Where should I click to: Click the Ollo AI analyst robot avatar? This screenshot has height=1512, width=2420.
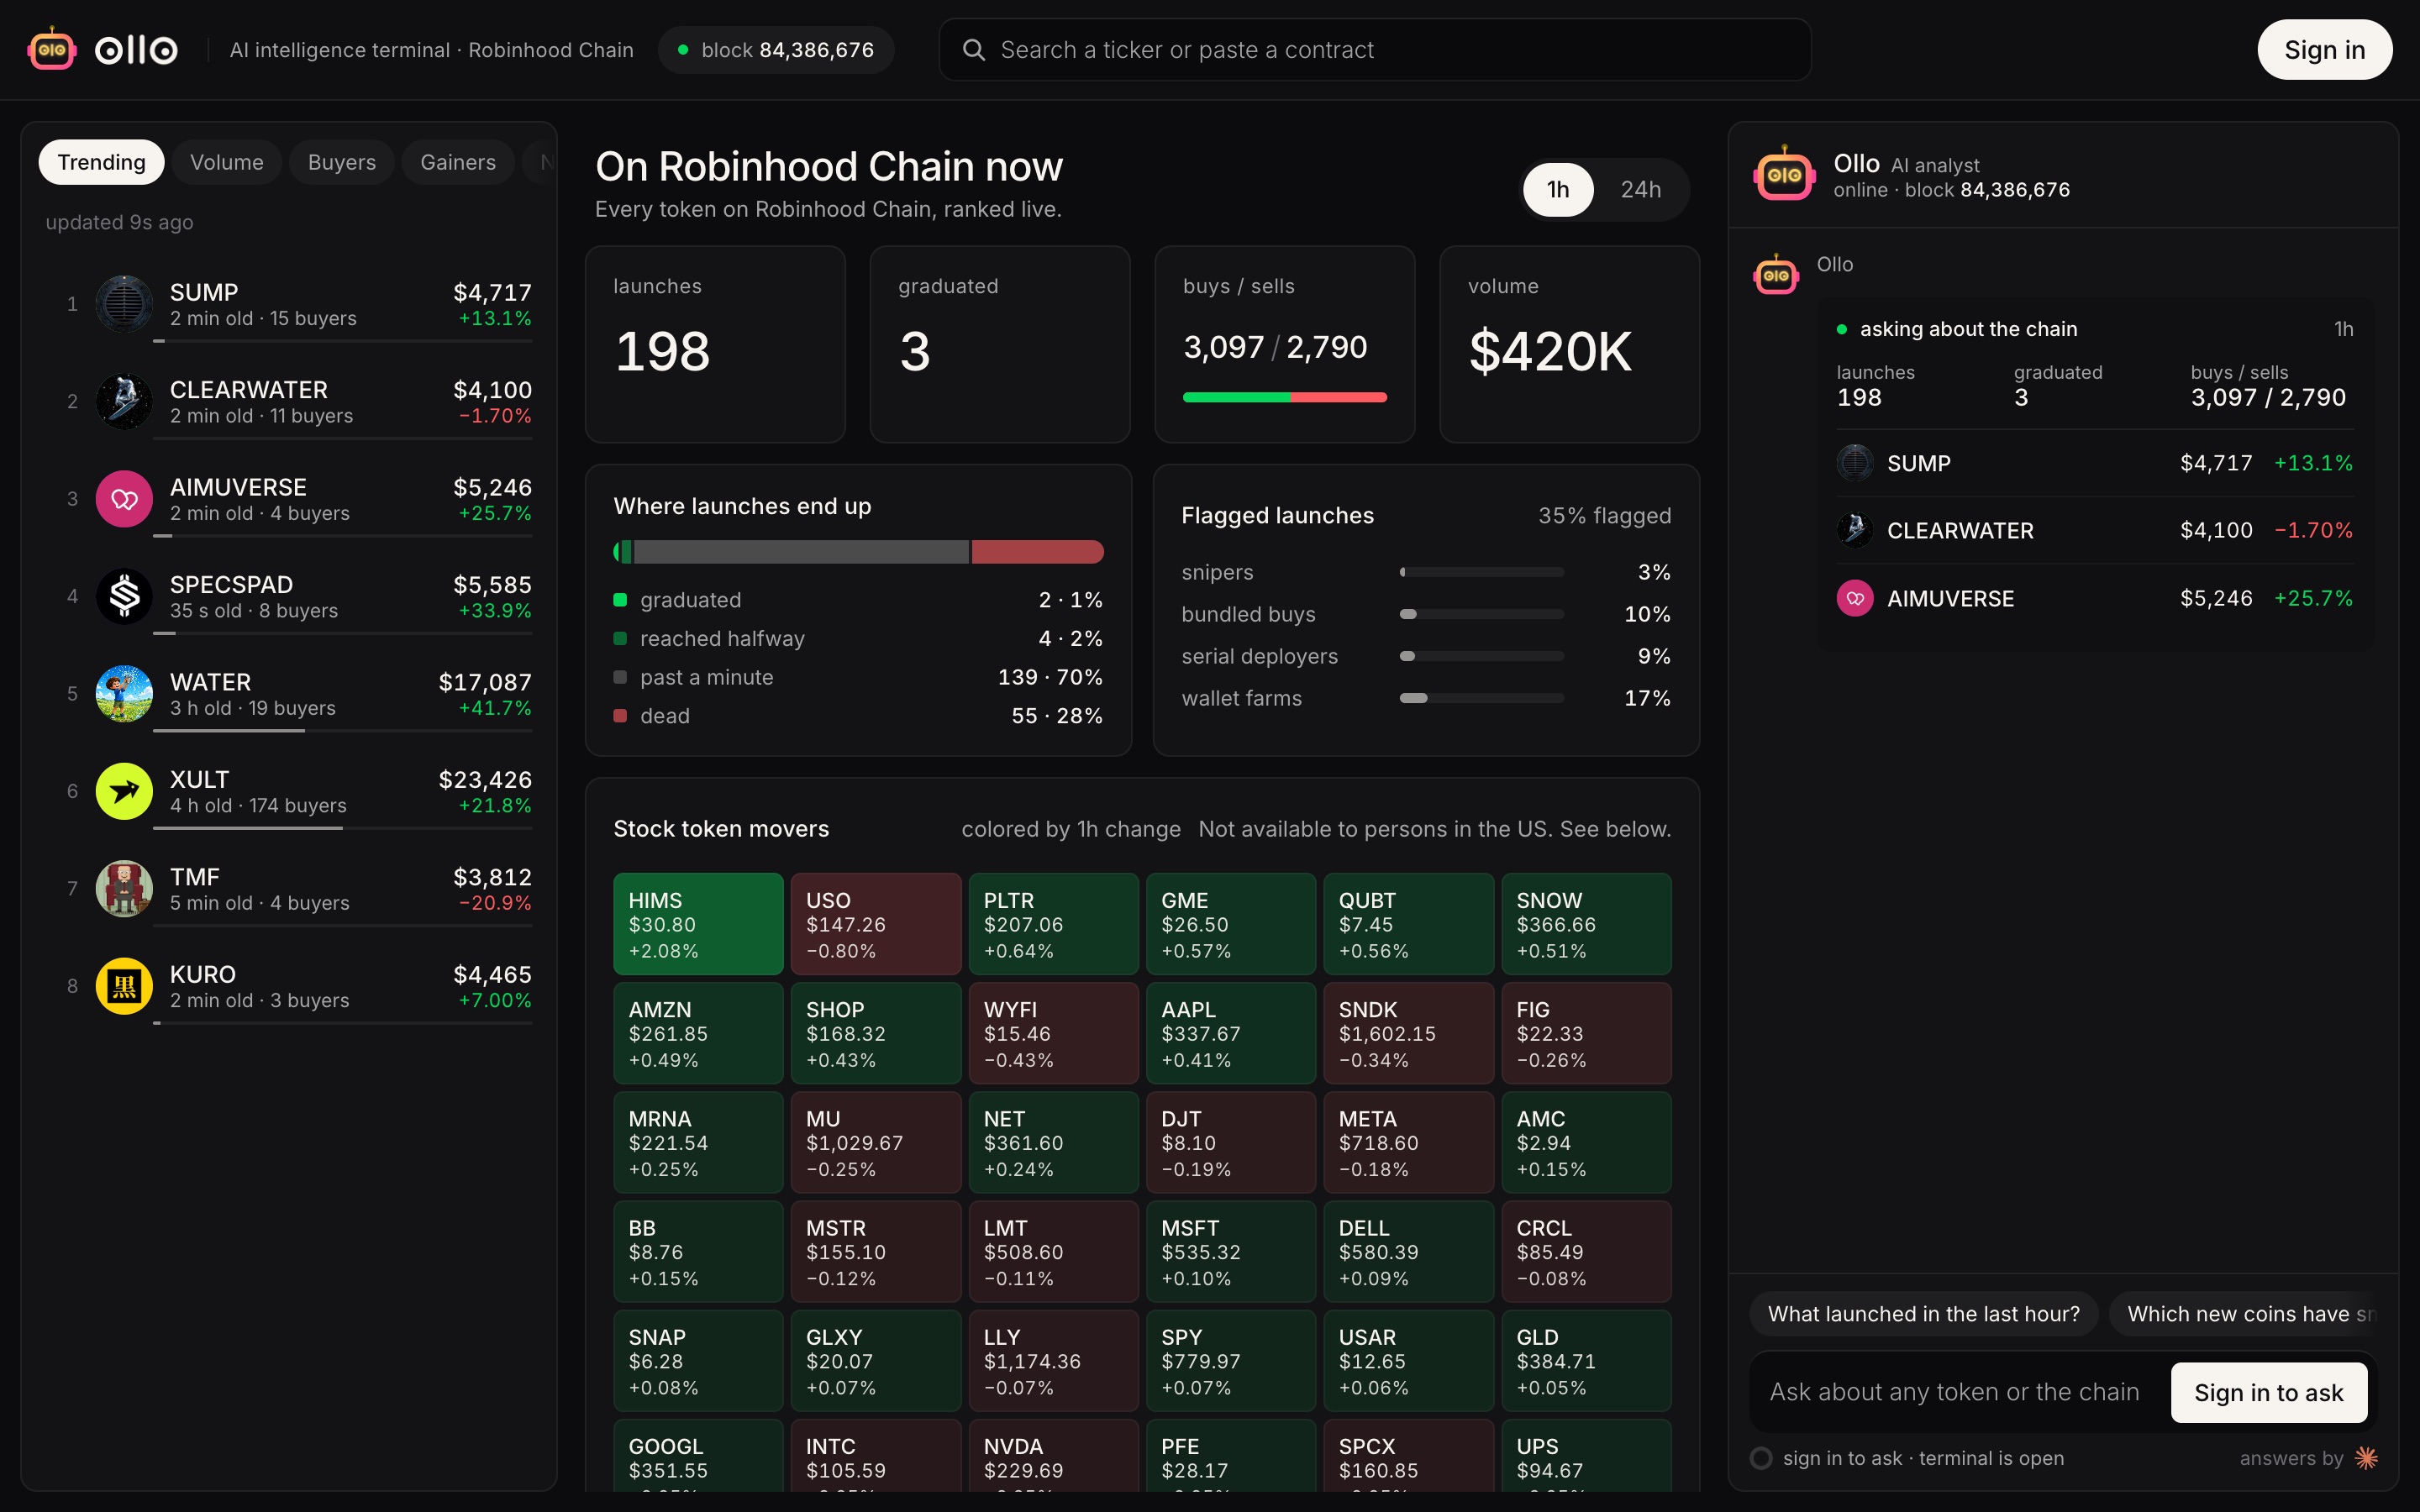[x=1784, y=174]
